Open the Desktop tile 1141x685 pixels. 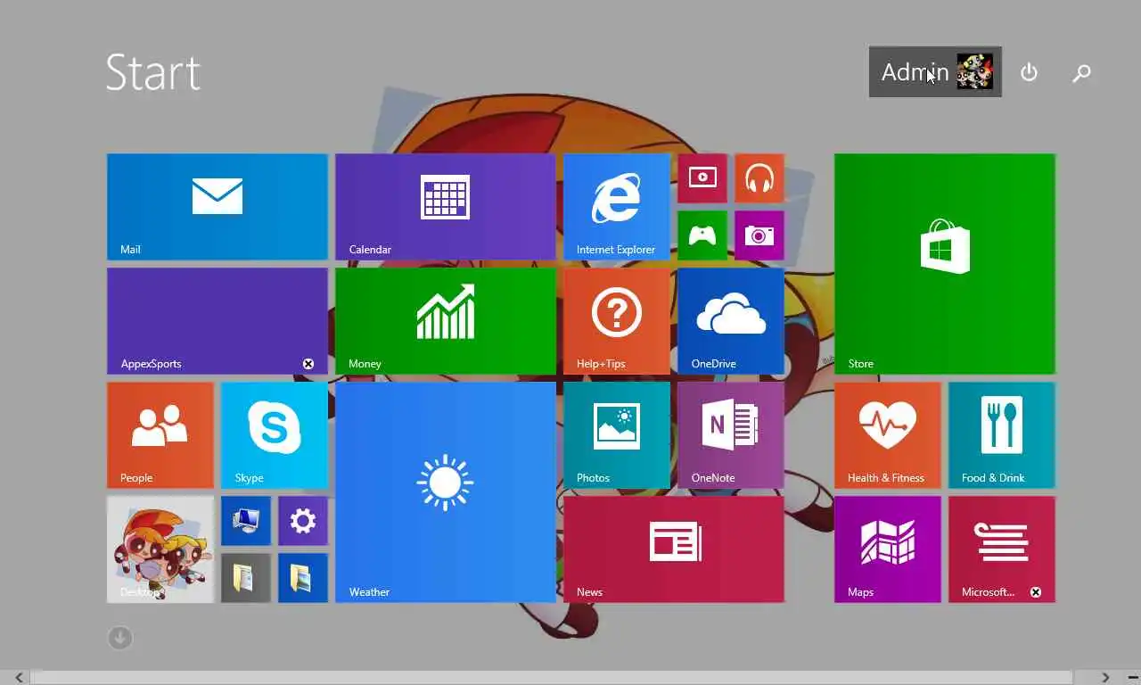pos(160,549)
